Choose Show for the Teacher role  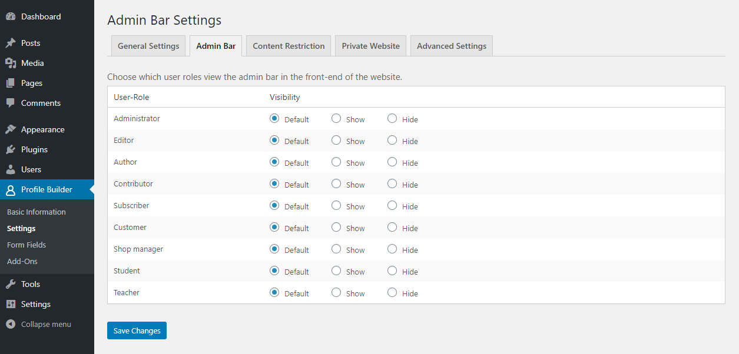click(x=336, y=292)
